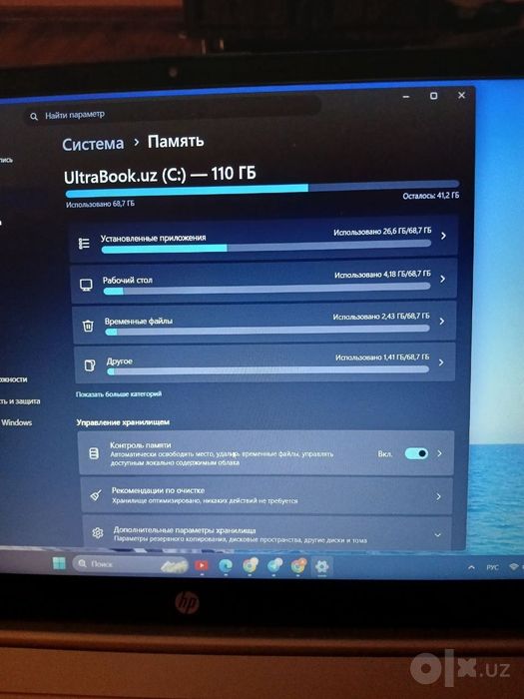Toggle the Storage Sense switch off
The image size is (524, 699).
click(x=416, y=453)
